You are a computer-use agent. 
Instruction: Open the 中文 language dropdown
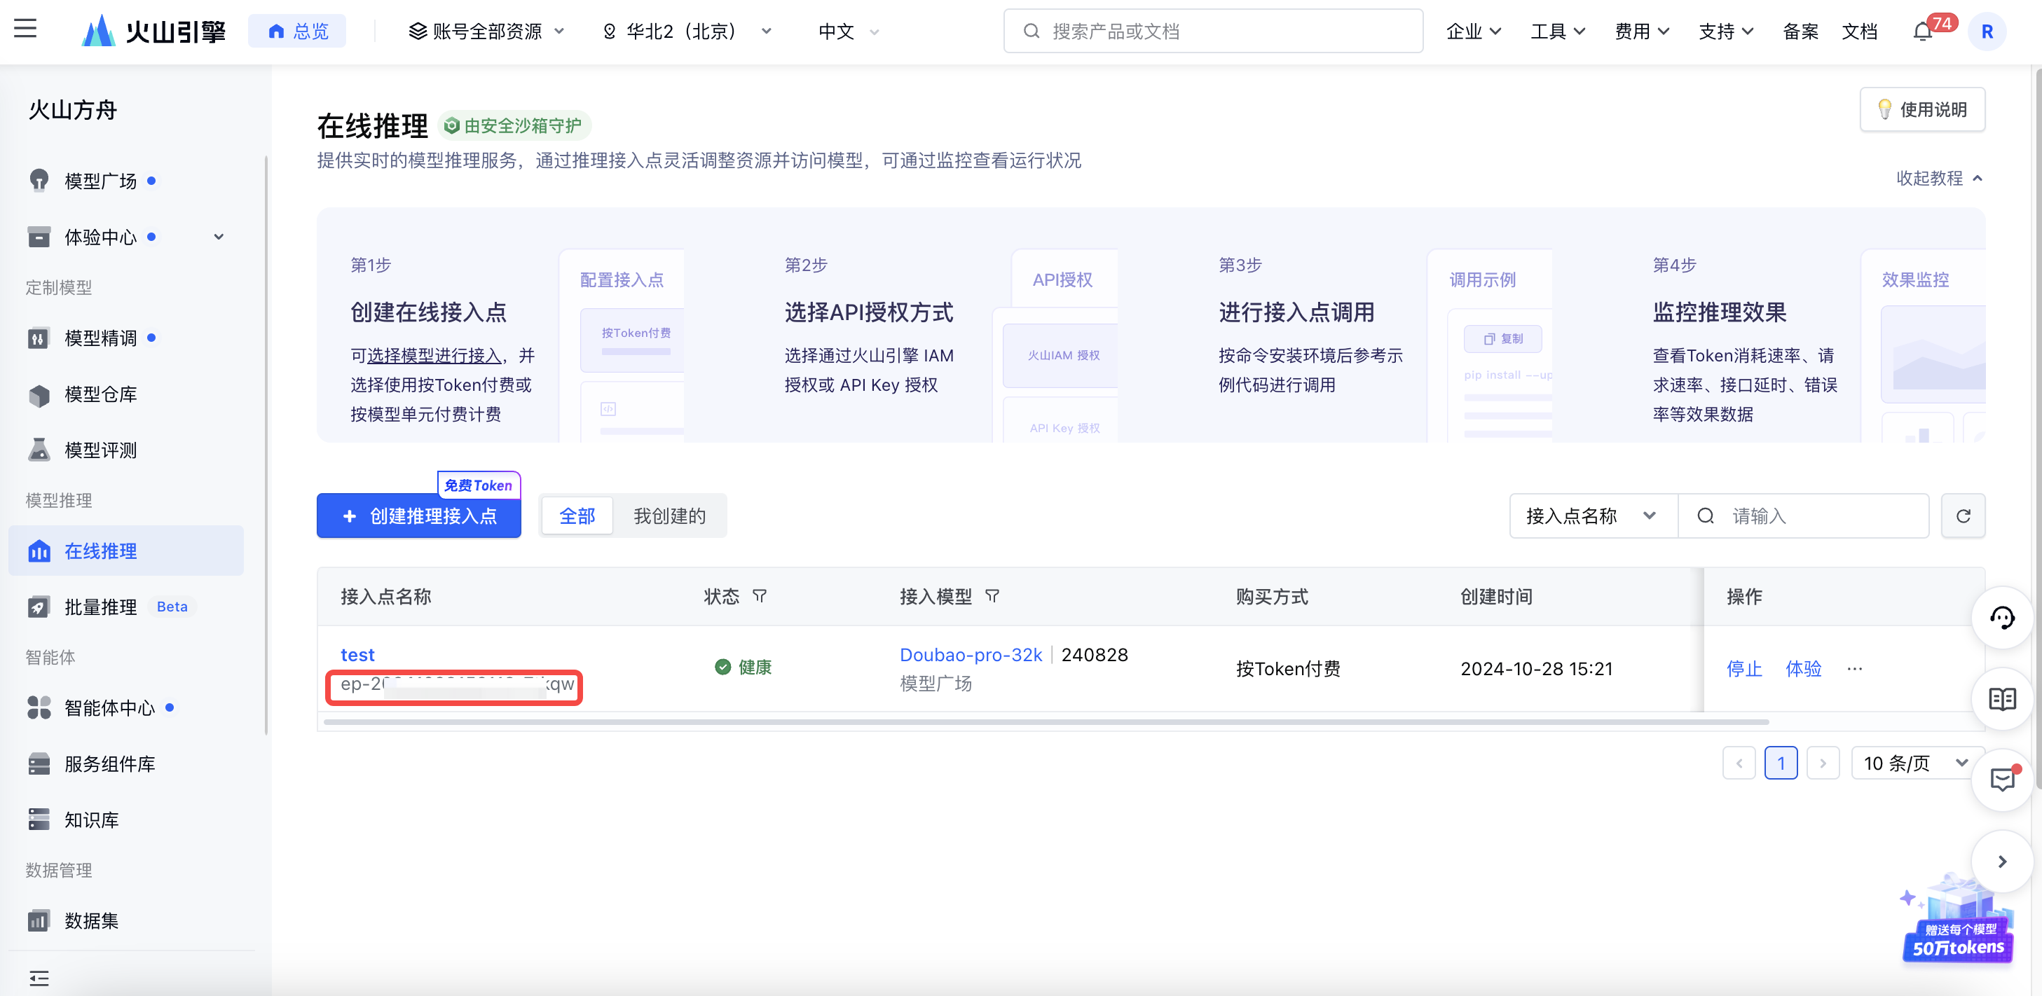coord(848,32)
